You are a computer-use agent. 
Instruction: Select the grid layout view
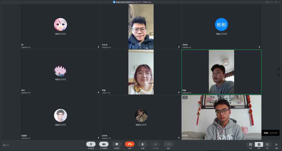[x=259, y=145]
